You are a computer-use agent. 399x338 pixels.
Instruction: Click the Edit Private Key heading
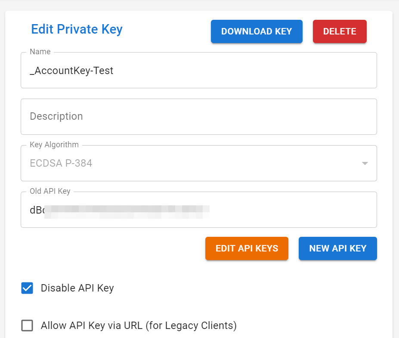pos(77,29)
